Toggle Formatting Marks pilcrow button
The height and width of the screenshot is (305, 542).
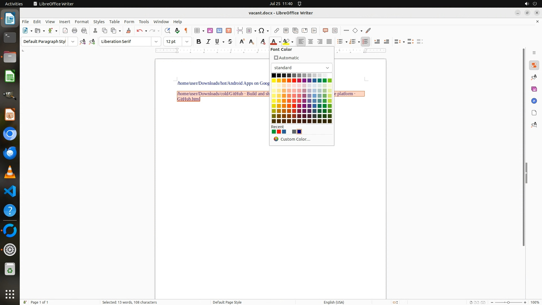point(186,30)
